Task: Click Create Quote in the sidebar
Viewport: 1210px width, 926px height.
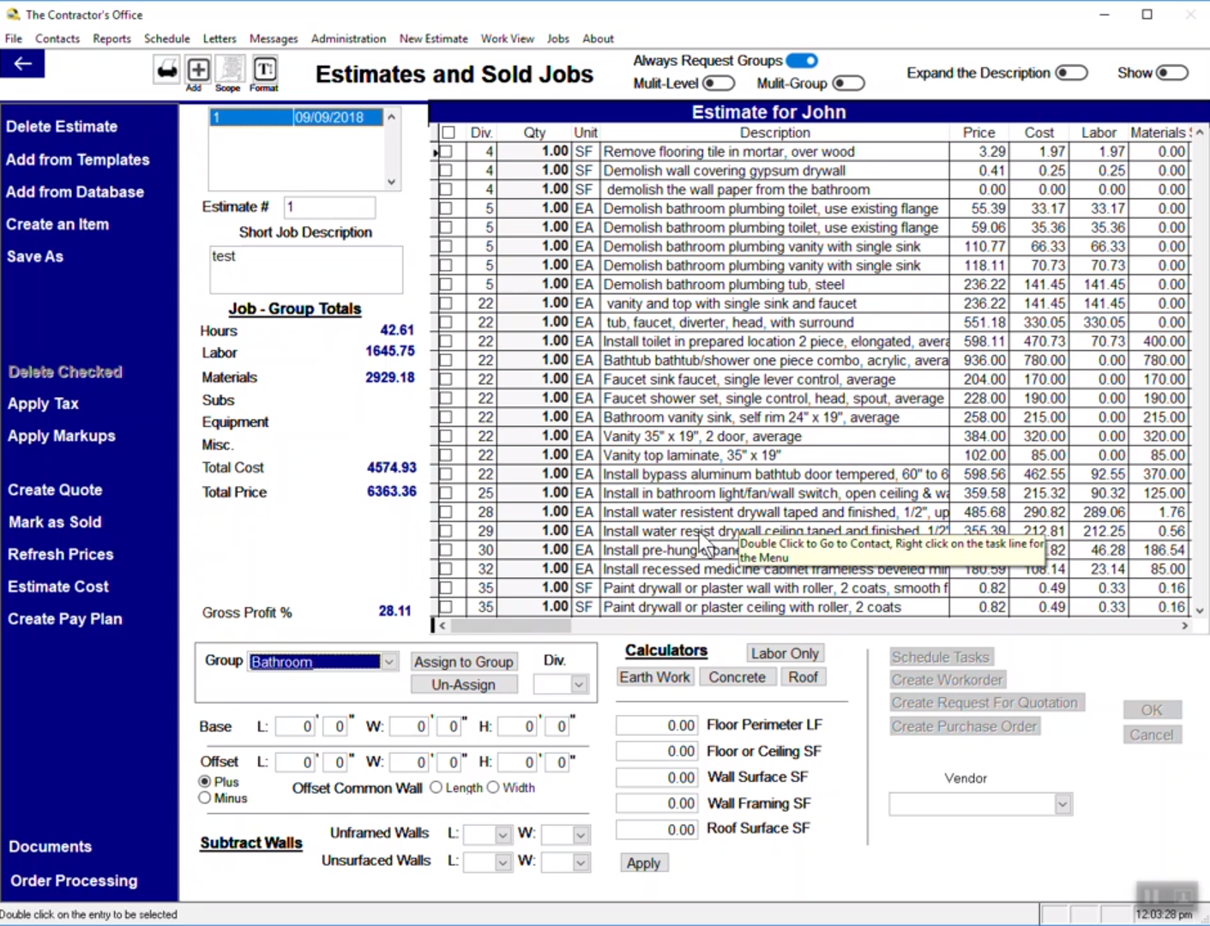Action: 55,490
